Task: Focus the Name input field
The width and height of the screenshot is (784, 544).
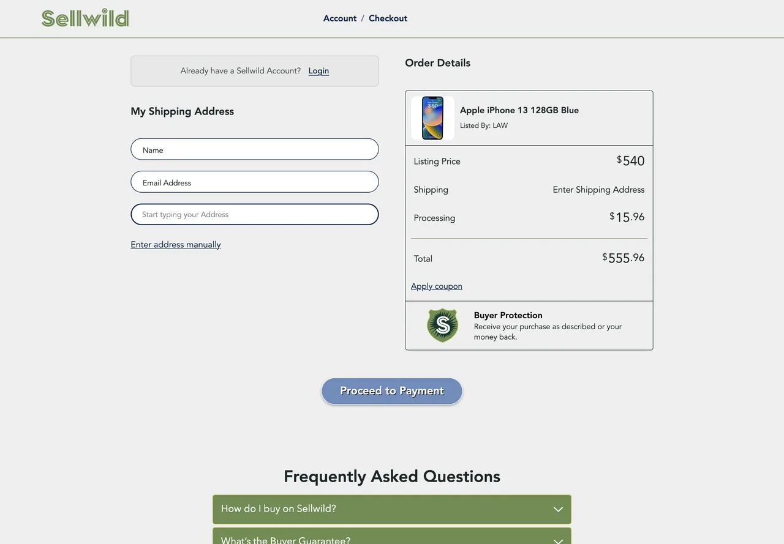Action: click(255, 149)
